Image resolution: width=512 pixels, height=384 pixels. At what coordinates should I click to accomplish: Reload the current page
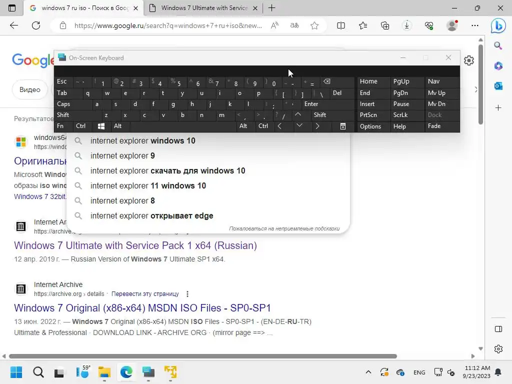[36, 25]
